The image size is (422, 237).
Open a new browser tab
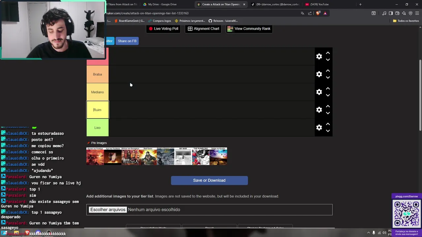click(x=360, y=4)
